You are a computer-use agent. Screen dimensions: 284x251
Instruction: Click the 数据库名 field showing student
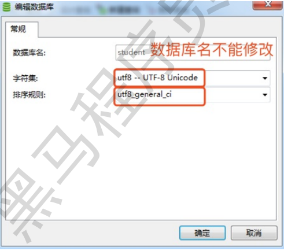[x=193, y=53]
